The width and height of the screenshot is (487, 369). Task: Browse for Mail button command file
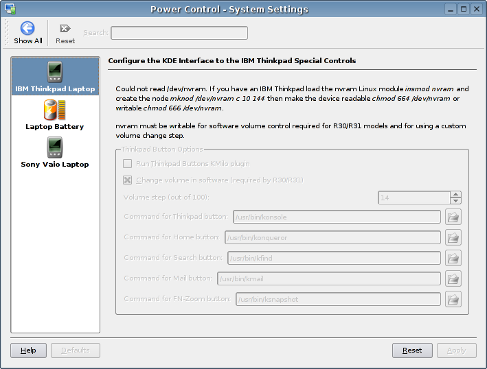click(453, 279)
